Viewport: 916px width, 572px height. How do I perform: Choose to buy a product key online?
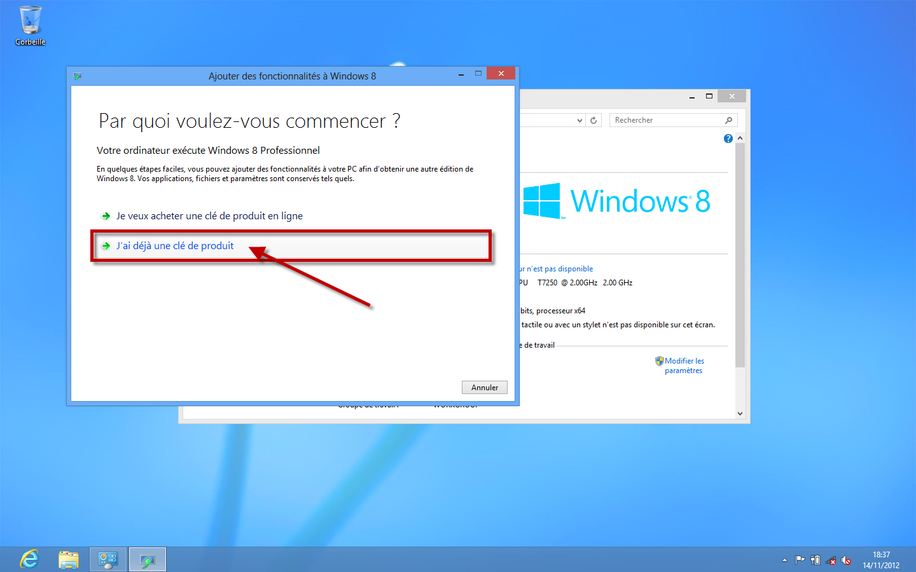click(x=209, y=216)
